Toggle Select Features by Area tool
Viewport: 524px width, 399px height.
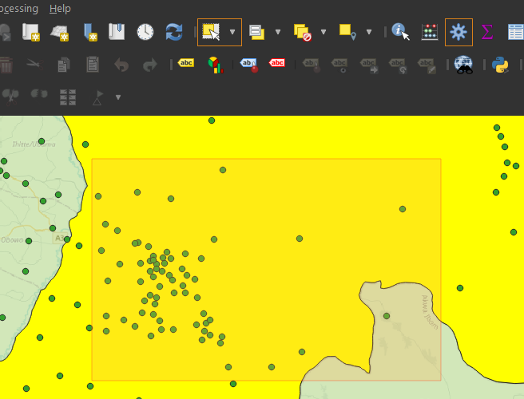tap(211, 32)
